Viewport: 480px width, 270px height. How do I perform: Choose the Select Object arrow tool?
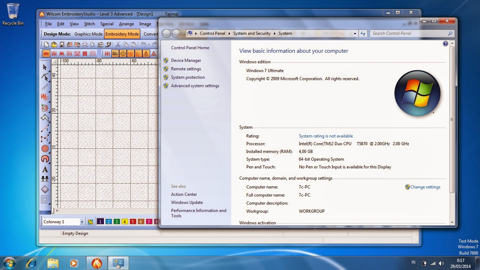(x=45, y=67)
